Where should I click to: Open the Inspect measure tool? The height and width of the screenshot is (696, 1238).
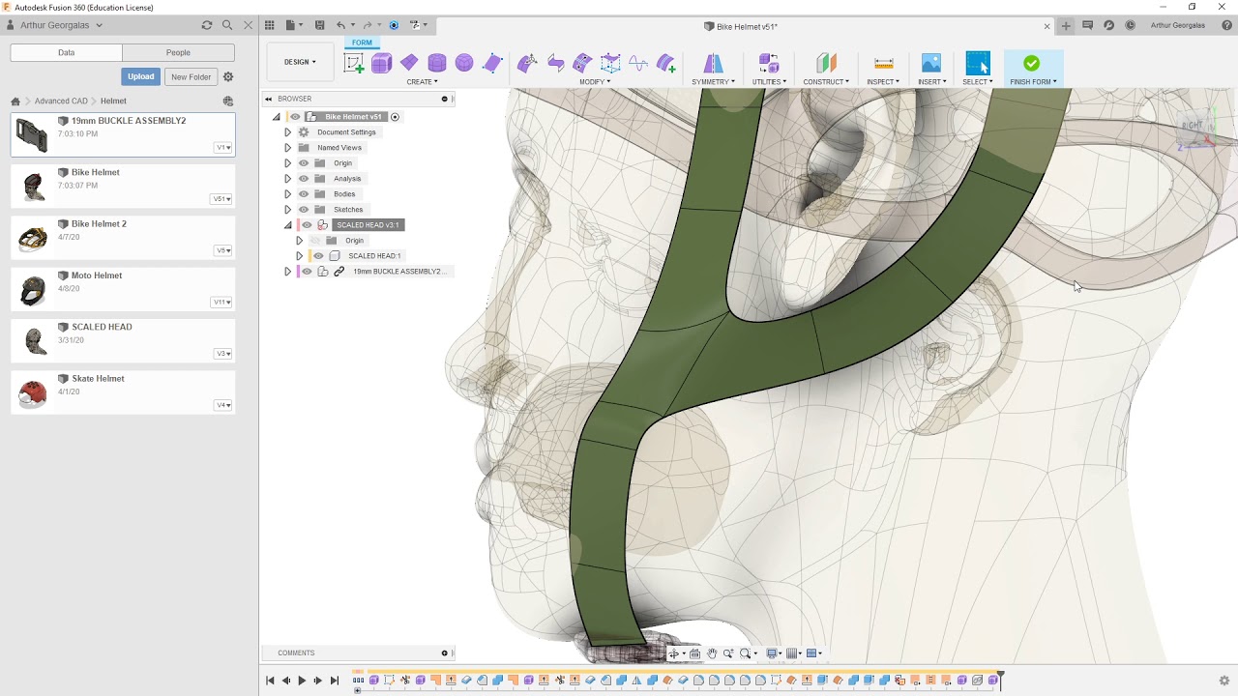pos(883,64)
